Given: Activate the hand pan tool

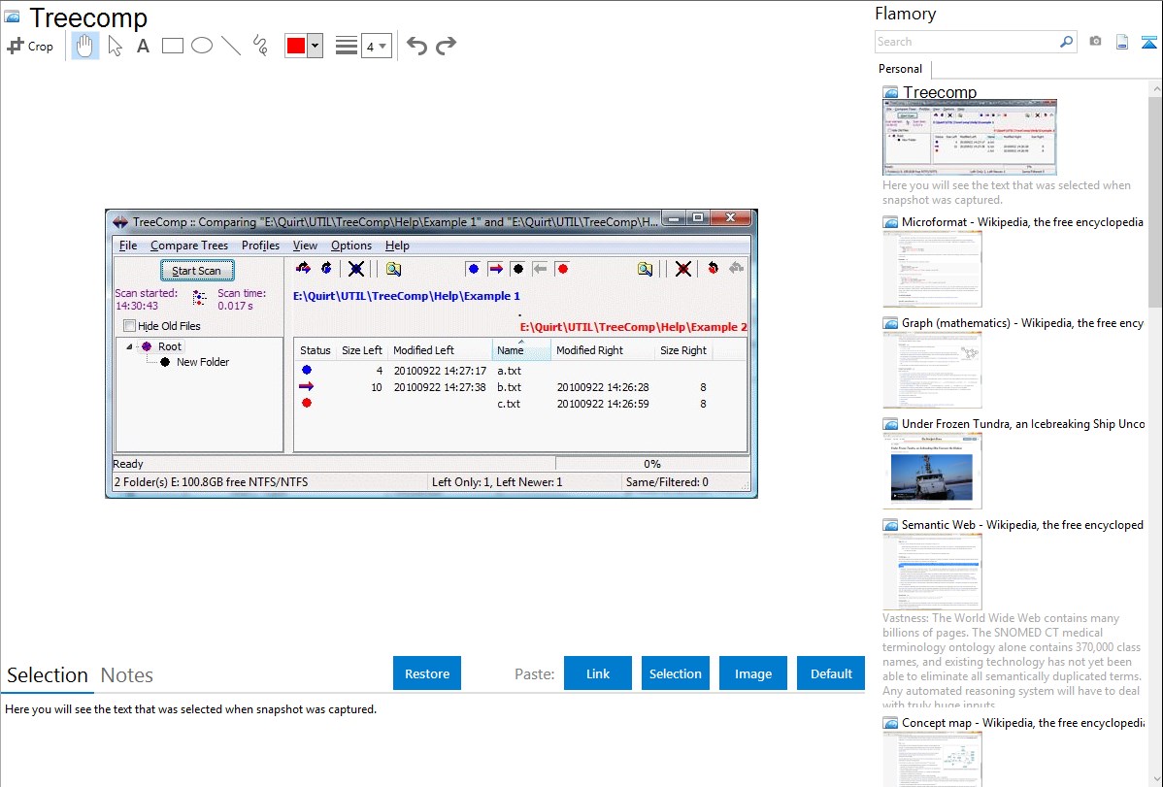Looking at the screenshot, I should [x=85, y=46].
